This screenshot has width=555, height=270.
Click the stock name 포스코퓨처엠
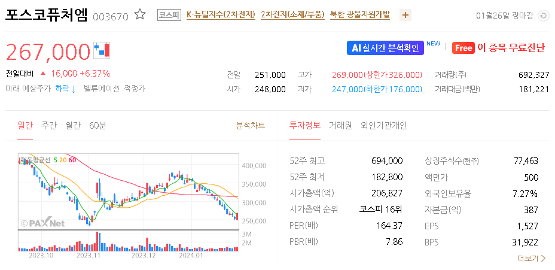pyautogui.click(x=46, y=15)
